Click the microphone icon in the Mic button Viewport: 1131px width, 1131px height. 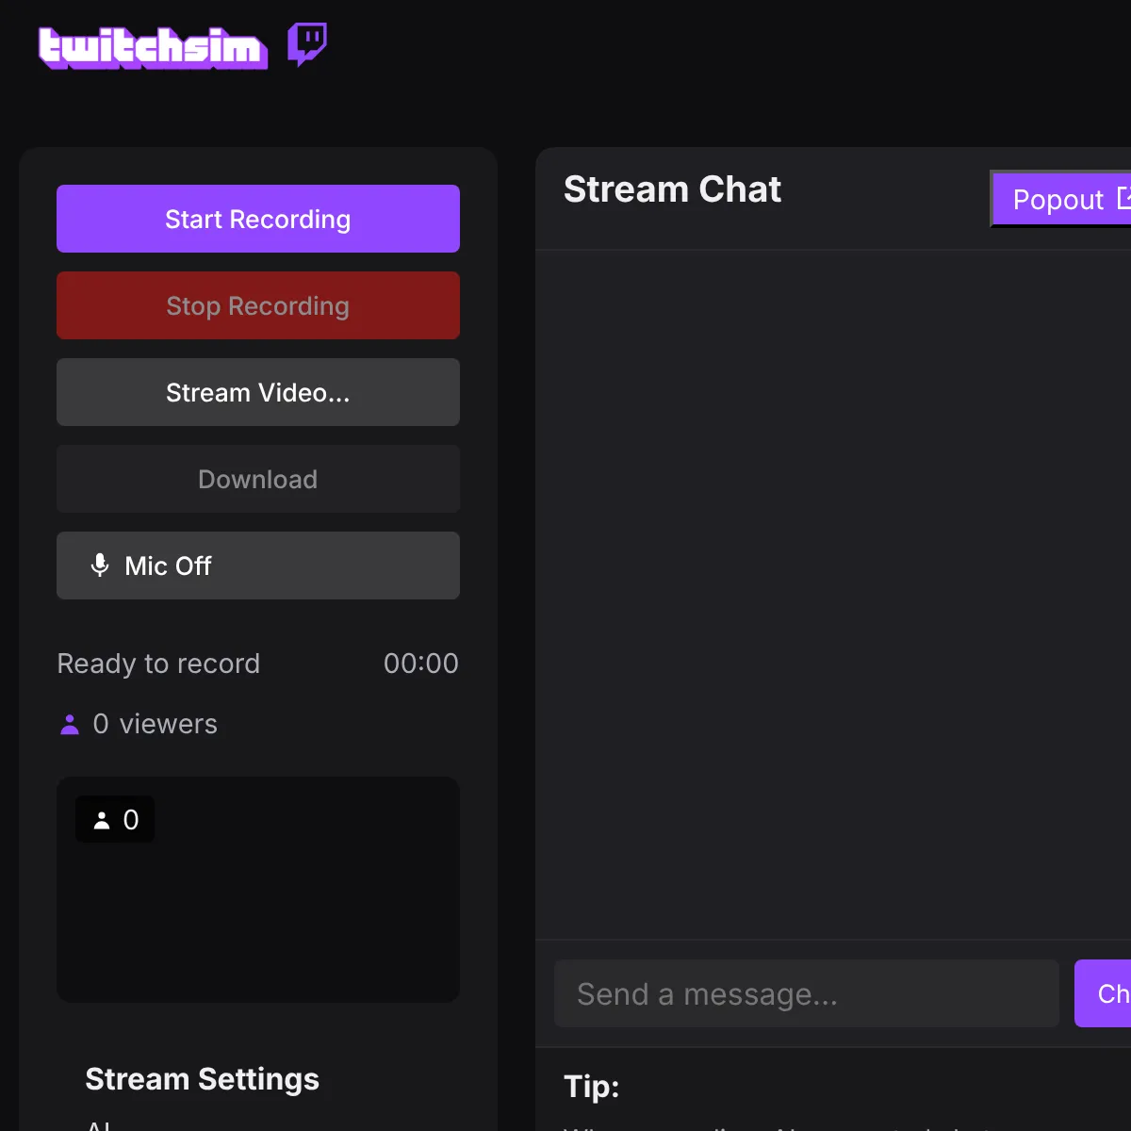coord(100,565)
